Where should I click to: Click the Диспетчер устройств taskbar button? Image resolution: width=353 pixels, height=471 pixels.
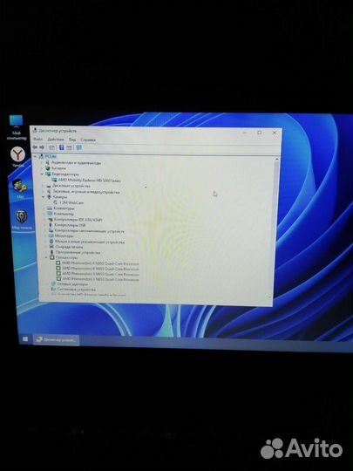tap(56, 340)
